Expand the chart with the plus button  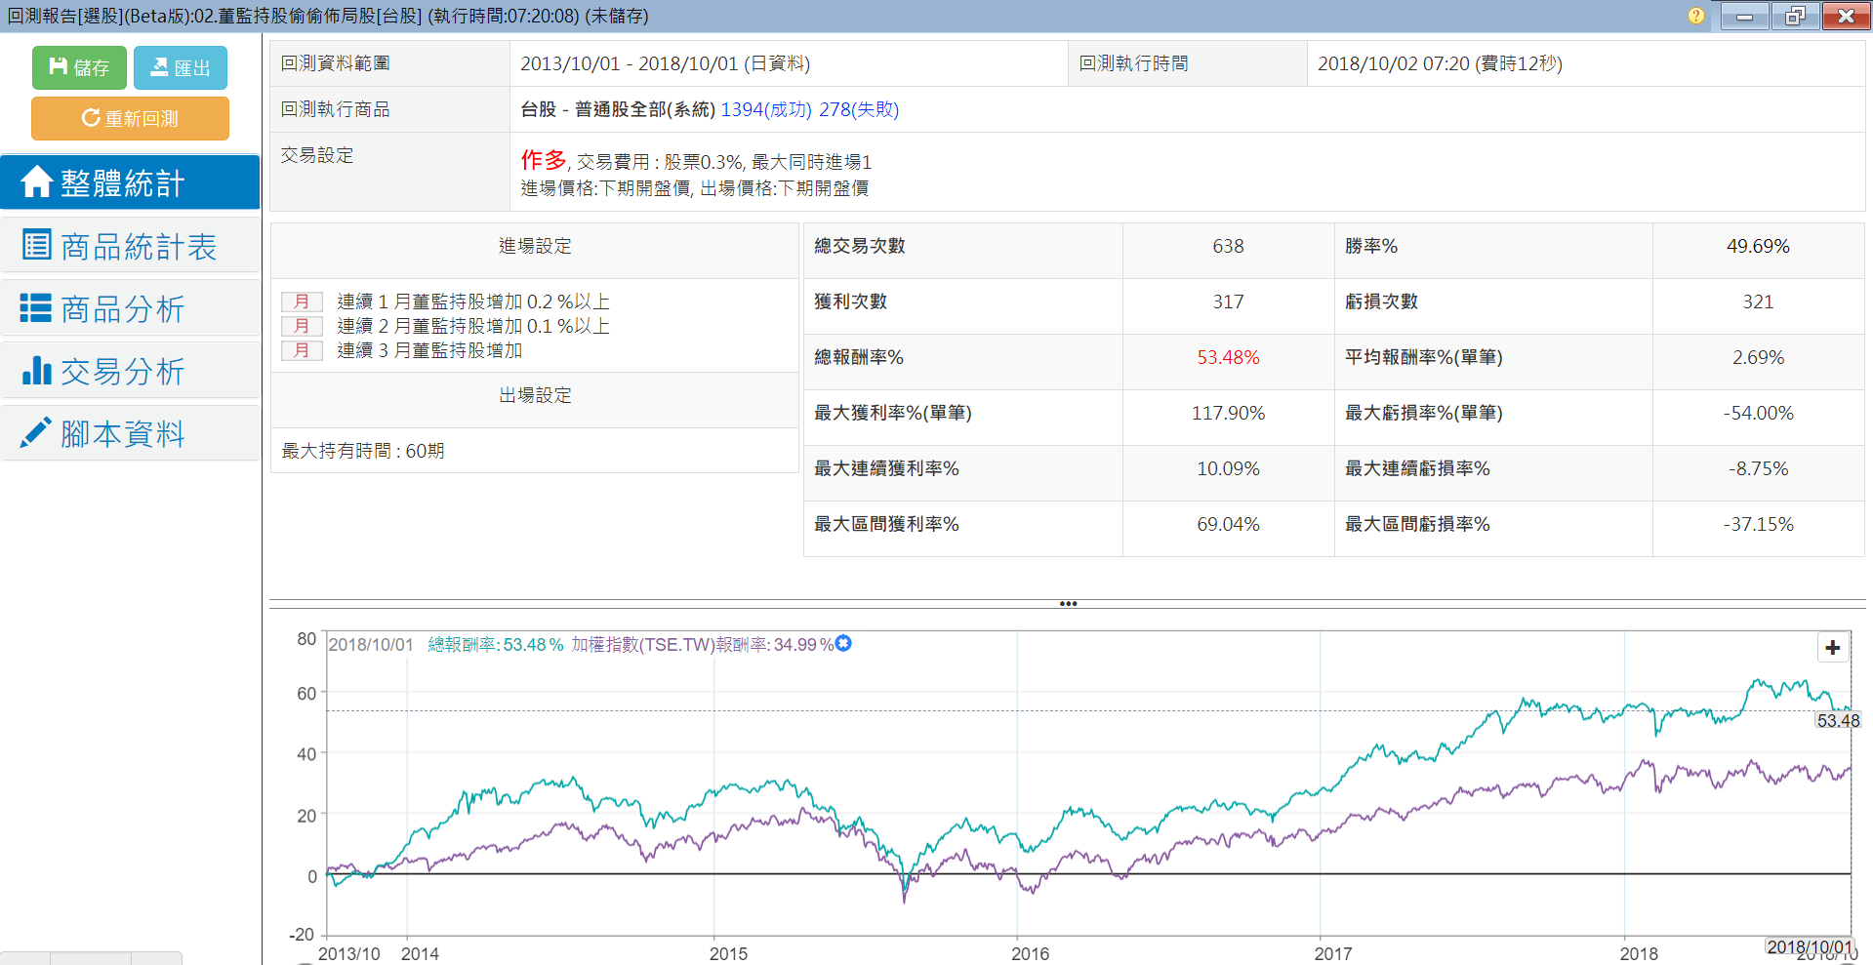click(x=1832, y=648)
